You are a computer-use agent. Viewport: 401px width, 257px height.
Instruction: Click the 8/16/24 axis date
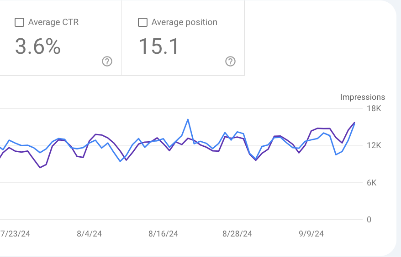click(163, 234)
